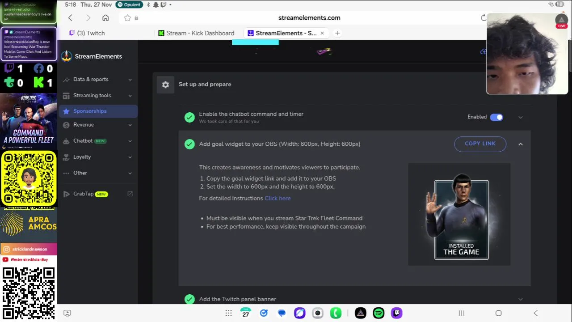
Task: Click the Opulent Spotify status pill
Action: coord(129,4)
